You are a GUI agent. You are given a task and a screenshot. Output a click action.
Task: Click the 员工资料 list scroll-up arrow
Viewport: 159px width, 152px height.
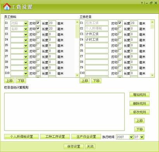point(77,22)
